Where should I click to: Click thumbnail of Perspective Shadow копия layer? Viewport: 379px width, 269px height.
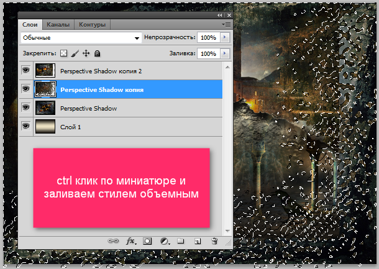(x=45, y=89)
